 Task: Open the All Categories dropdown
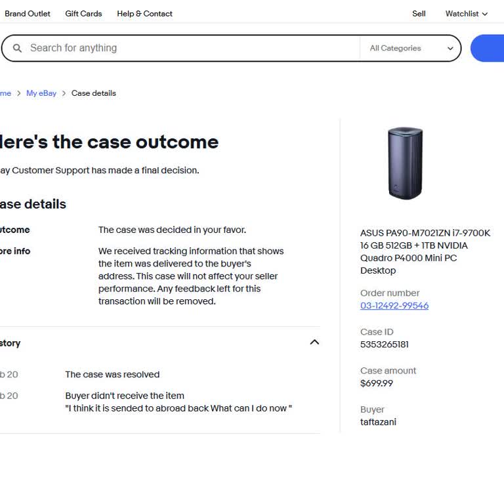411,48
